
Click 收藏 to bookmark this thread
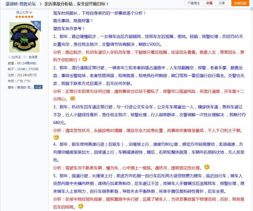click(x=210, y=3)
